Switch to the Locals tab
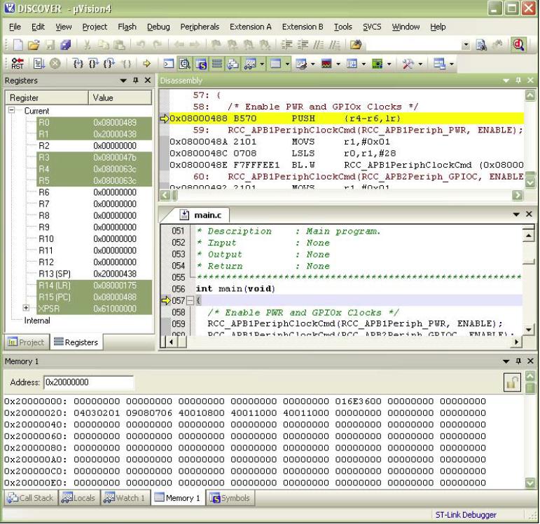This screenshot has width=540, height=524. (79, 498)
